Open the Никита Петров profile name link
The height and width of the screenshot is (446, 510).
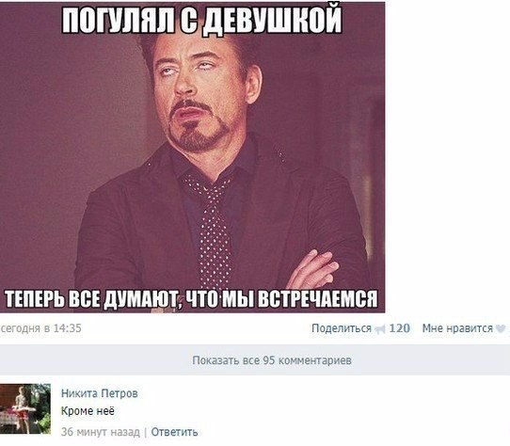click(100, 393)
